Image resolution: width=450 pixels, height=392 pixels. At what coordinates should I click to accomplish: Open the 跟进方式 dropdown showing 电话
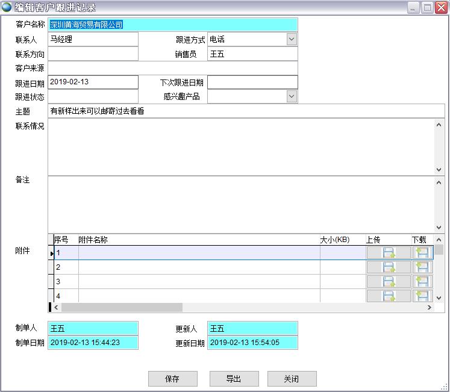[x=292, y=39]
